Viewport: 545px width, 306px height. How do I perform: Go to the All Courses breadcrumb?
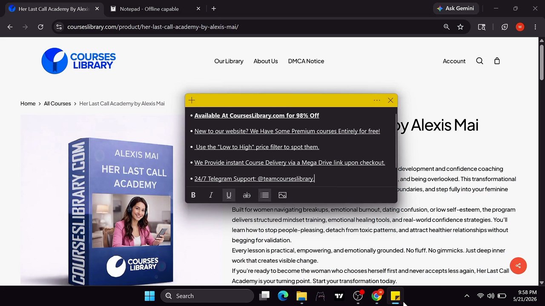(x=57, y=104)
